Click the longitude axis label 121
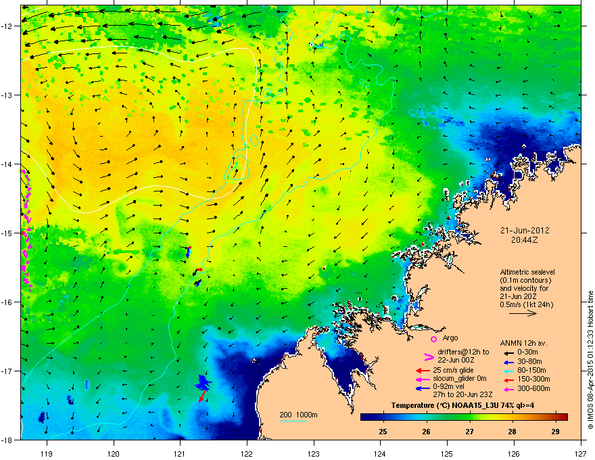This screenshot has width=595, height=460. point(180,453)
